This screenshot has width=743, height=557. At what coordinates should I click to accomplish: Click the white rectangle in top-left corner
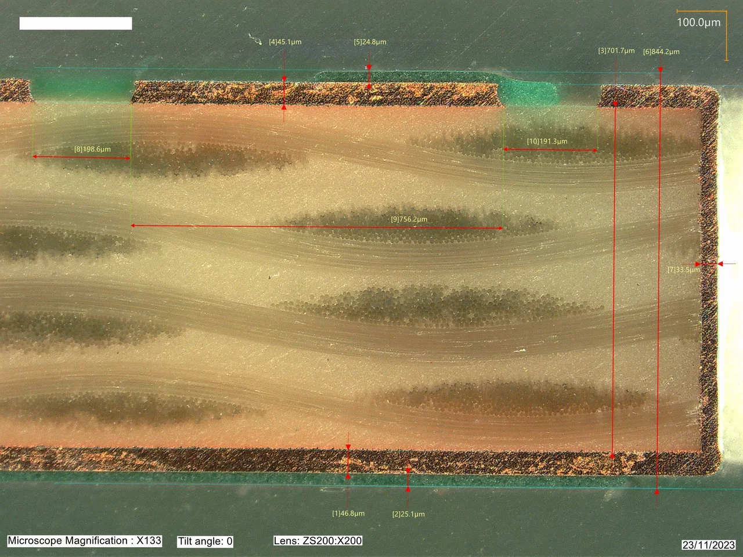(x=75, y=23)
